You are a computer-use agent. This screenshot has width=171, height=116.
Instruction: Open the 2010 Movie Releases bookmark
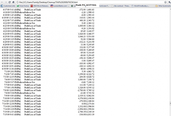40,6
